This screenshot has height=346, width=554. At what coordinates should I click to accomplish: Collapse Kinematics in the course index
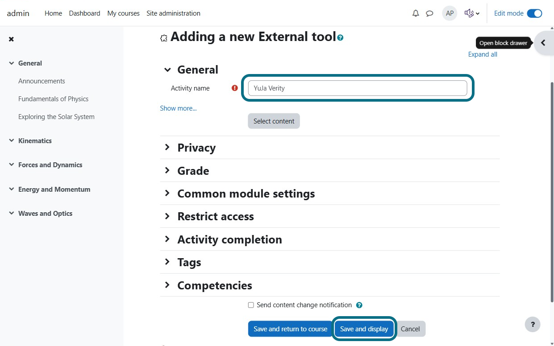11,140
